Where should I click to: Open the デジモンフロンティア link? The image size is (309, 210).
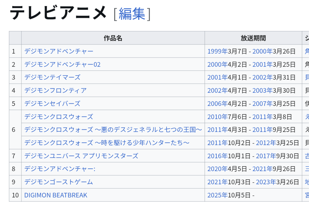click(55, 90)
